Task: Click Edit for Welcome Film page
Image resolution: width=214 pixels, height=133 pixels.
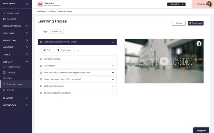Action: point(48,50)
